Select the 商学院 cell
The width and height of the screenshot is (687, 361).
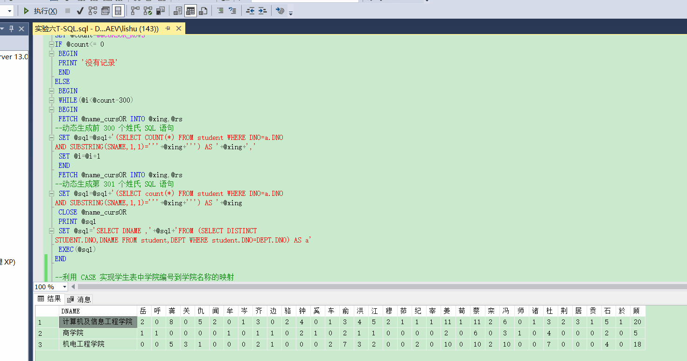click(x=98, y=333)
